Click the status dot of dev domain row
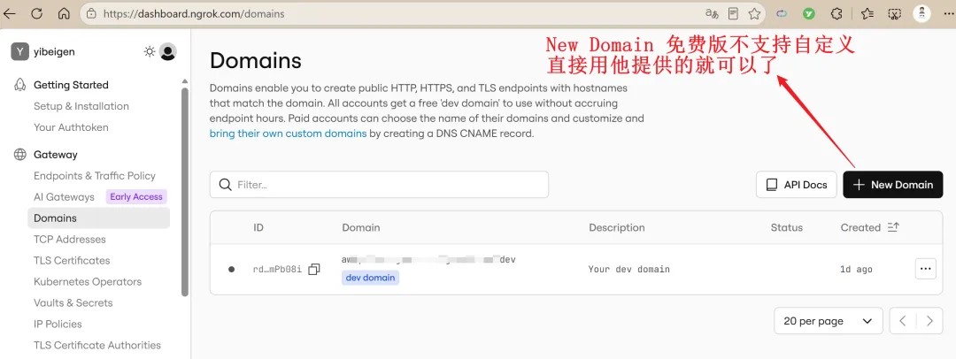This screenshot has width=956, height=359. click(231, 269)
